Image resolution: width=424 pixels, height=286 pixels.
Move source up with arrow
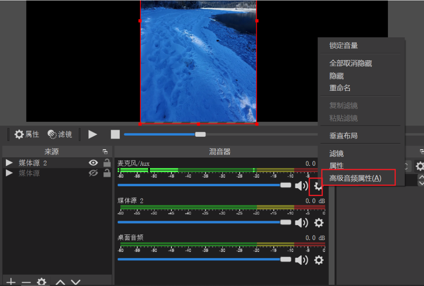pyautogui.click(x=60, y=283)
